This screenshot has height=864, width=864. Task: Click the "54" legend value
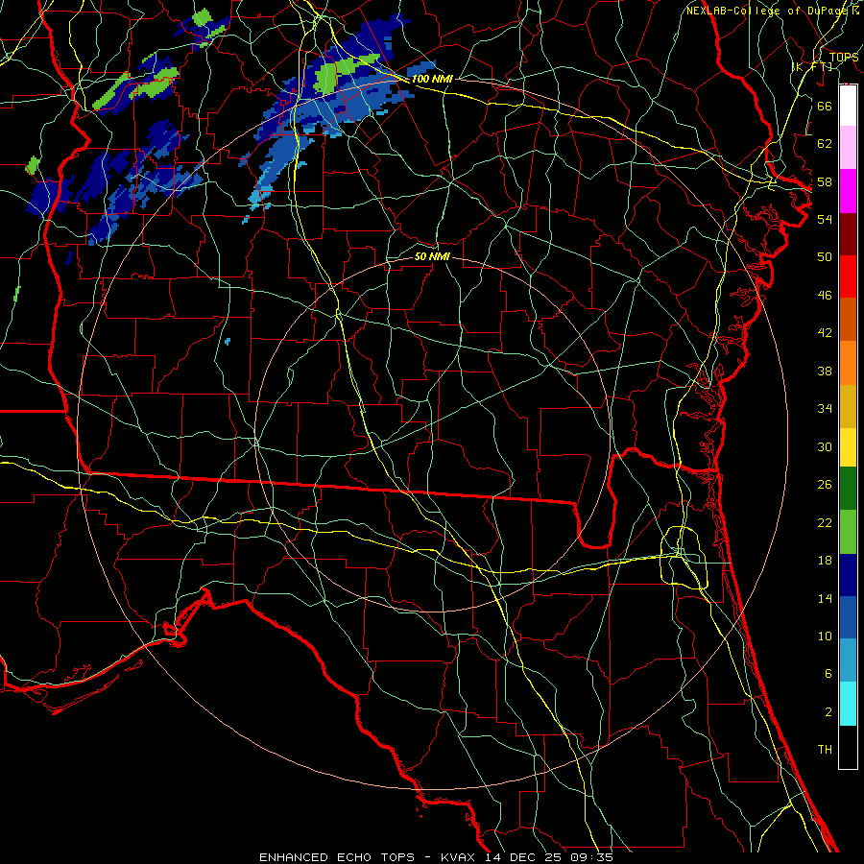click(825, 219)
